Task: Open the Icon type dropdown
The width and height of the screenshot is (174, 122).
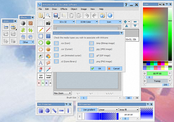Action: point(110,22)
